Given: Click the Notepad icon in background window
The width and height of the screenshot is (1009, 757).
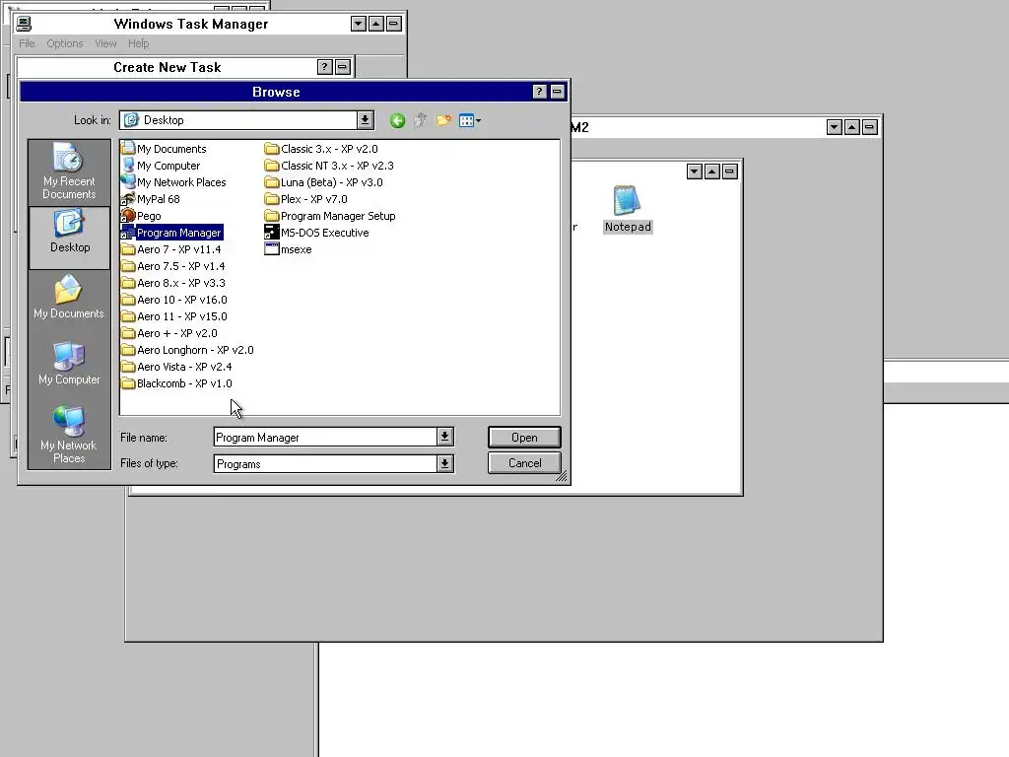Looking at the screenshot, I should [628, 209].
